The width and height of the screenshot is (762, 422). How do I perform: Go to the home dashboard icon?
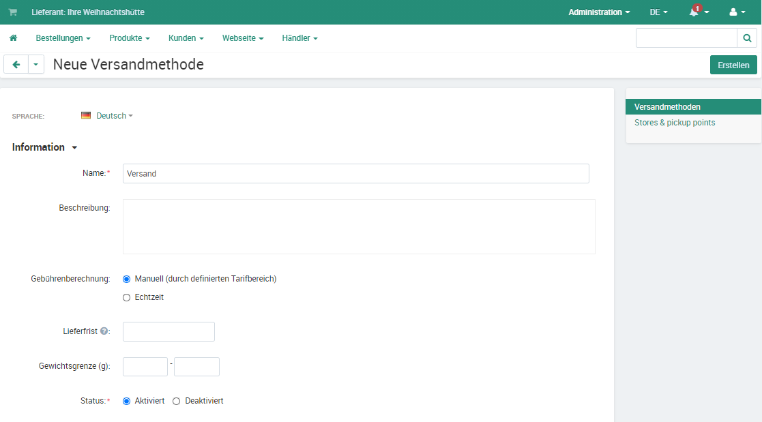[13, 38]
